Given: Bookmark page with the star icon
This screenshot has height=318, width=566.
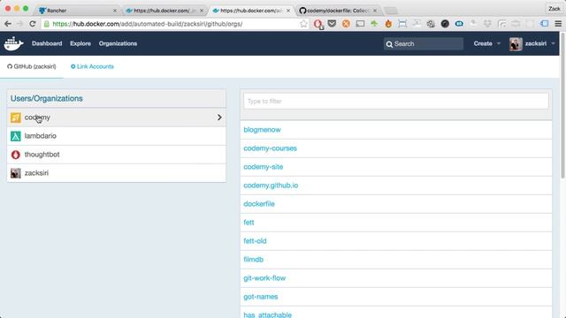Looking at the screenshot, I should coord(303,24).
